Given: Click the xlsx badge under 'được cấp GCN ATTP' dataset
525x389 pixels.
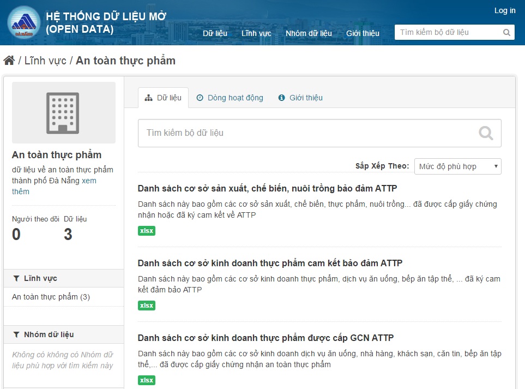Looking at the screenshot, I should coord(147,380).
